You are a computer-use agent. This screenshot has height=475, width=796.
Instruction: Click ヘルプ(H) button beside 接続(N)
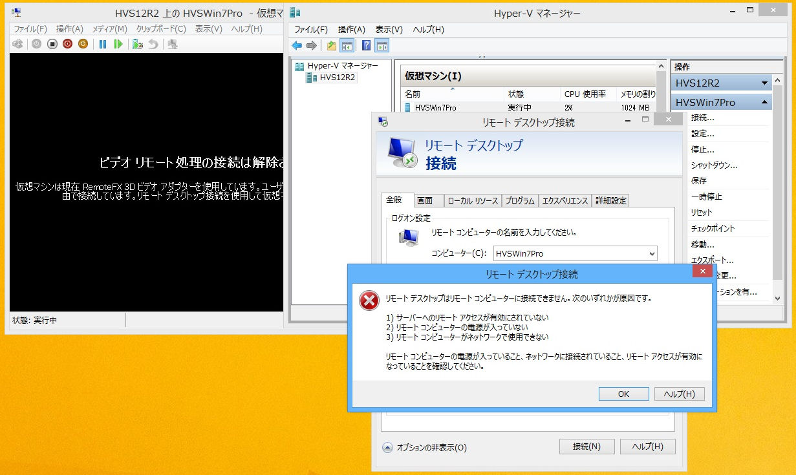647,447
